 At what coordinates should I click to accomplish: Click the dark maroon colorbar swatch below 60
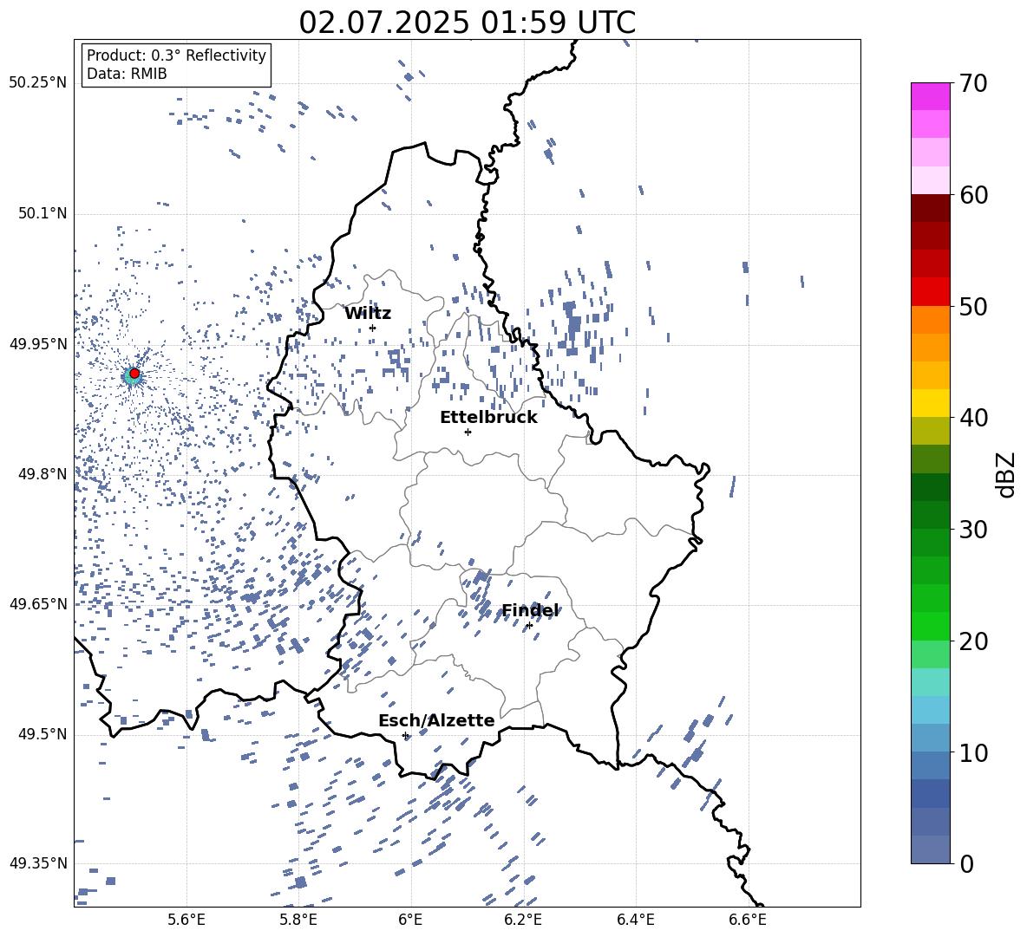click(x=930, y=209)
